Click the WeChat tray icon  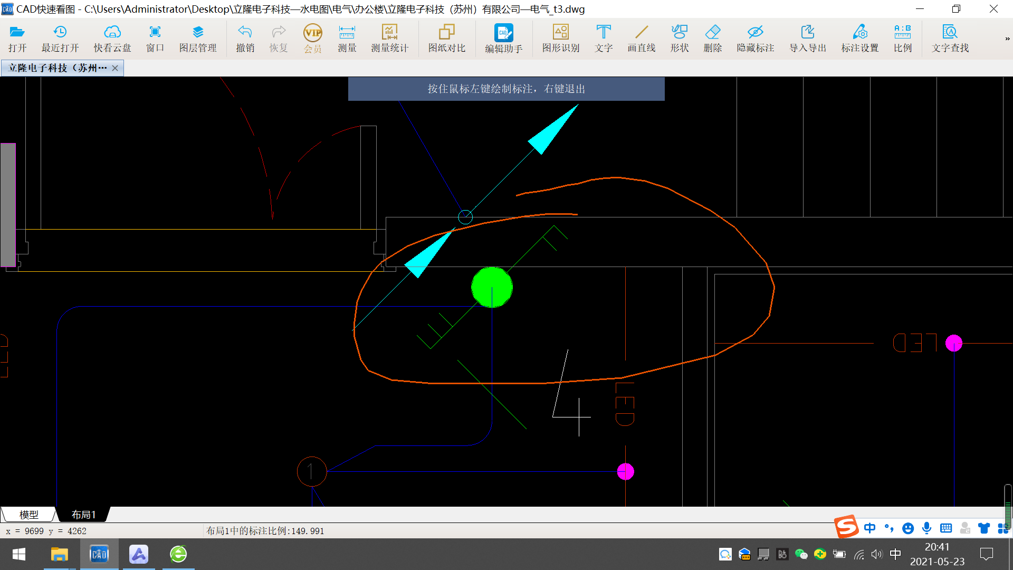point(801,554)
